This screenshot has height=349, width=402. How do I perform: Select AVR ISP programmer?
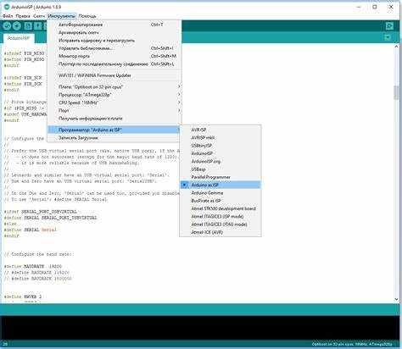pyautogui.click(x=221, y=130)
